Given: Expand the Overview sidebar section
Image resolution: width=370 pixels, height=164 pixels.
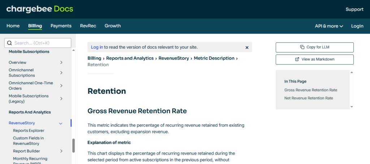Looking at the screenshot, I should pyautogui.click(x=61, y=62).
